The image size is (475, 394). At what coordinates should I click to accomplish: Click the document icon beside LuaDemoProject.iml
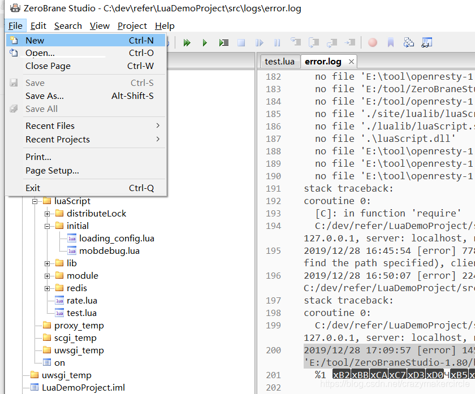pos(34,387)
